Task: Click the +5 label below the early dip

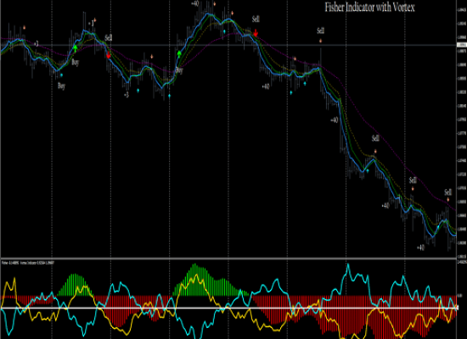Action: 127,95
